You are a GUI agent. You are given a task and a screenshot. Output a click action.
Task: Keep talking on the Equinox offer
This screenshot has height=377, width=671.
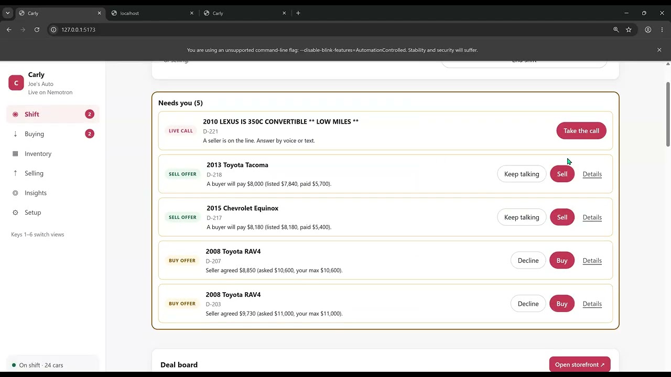tap(522, 217)
